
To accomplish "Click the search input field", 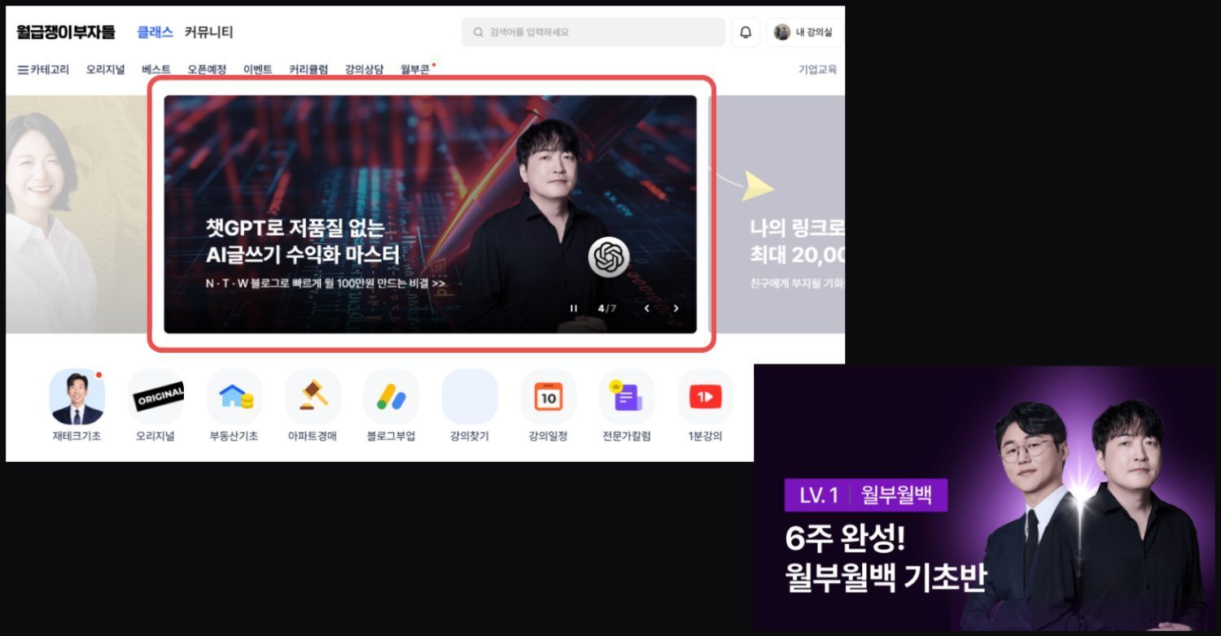I will pyautogui.click(x=593, y=33).
